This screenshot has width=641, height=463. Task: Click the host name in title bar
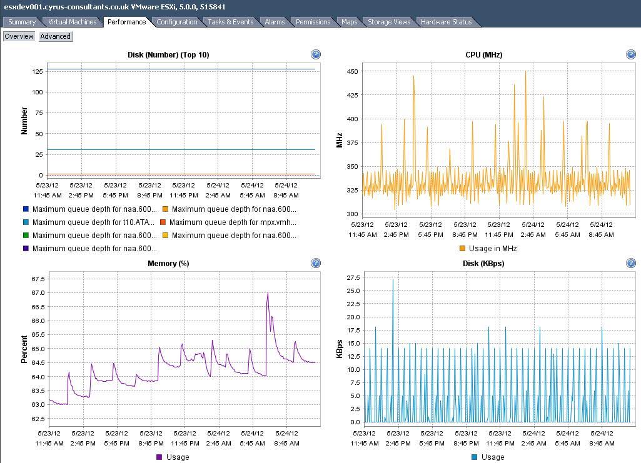click(68, 6)
